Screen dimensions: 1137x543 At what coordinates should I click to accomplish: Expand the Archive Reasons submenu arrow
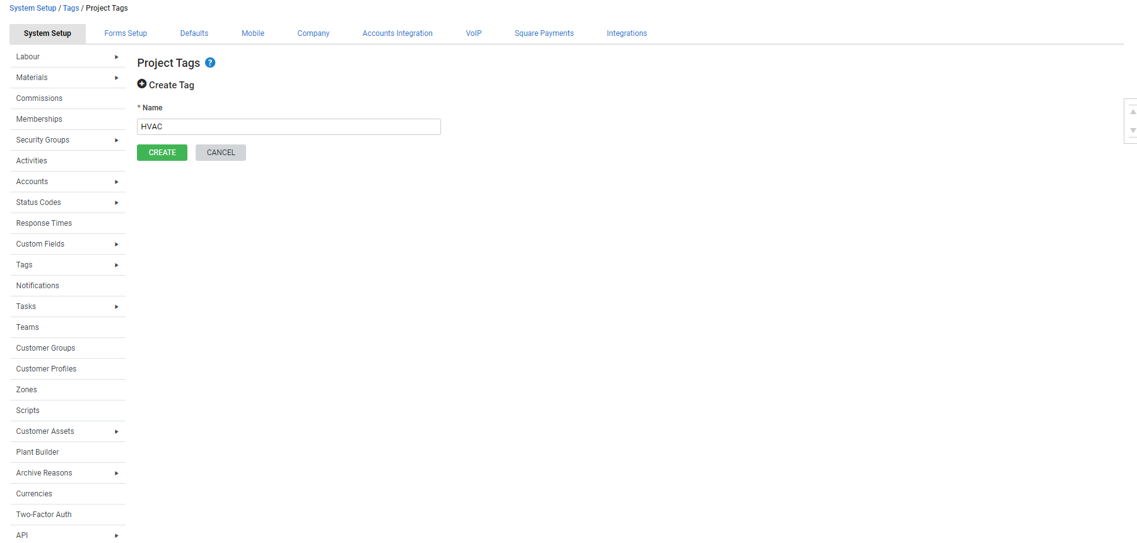[116, 473]
